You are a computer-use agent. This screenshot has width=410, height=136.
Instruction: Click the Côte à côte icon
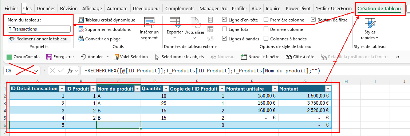tap(288, 57)
